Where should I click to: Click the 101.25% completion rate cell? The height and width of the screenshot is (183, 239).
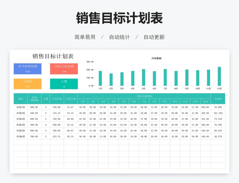coord(218,113)
